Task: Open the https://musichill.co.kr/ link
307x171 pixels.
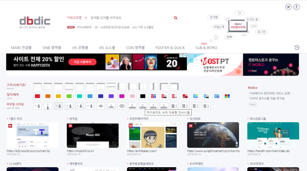Action: [x=80, y=151]
